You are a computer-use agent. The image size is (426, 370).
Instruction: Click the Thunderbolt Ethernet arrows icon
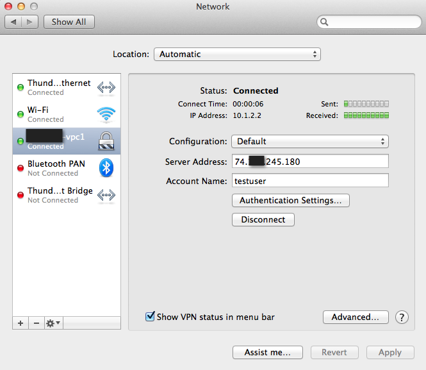[x=106, y=87]
